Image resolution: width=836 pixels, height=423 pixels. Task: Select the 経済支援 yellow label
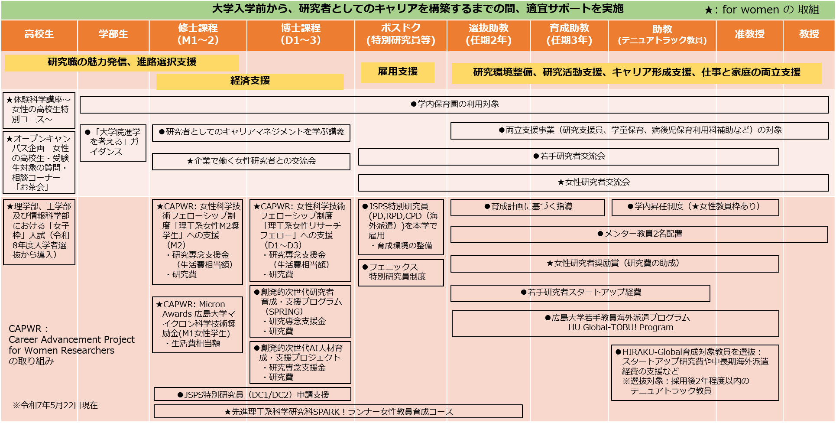pos(250,81)
